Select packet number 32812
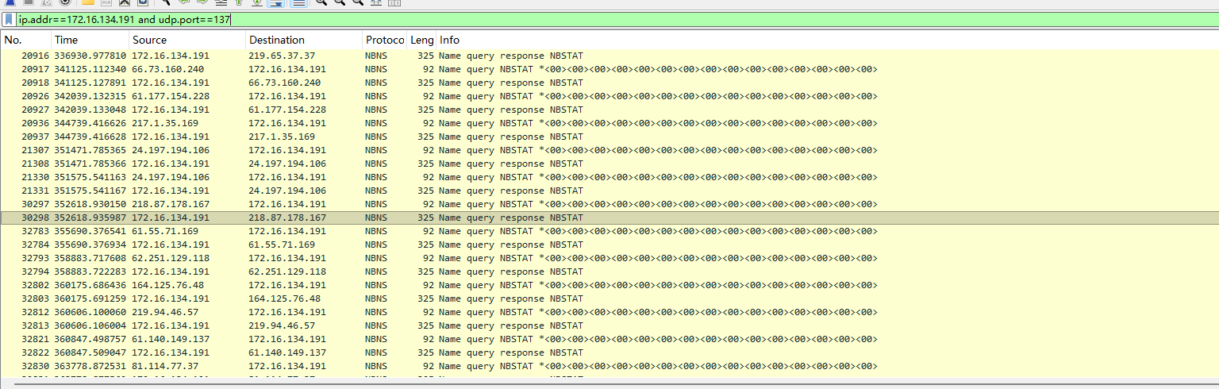The width and height of the screenshot is (1219, 389). click(35, 312)
